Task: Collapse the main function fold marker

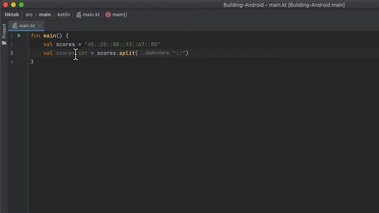Action: click(x=28, y=35)
